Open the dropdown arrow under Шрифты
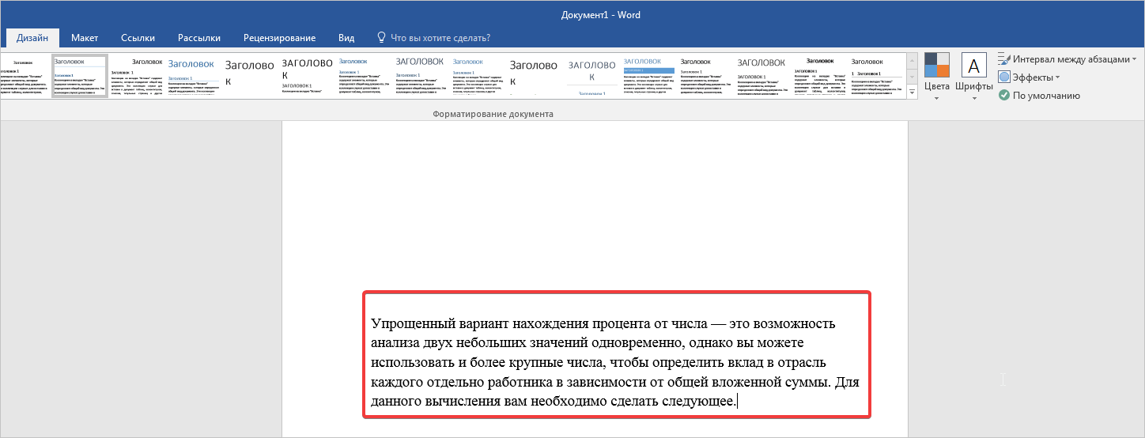Viewport: 1145px width, 438px height. (x=973, y=99)
